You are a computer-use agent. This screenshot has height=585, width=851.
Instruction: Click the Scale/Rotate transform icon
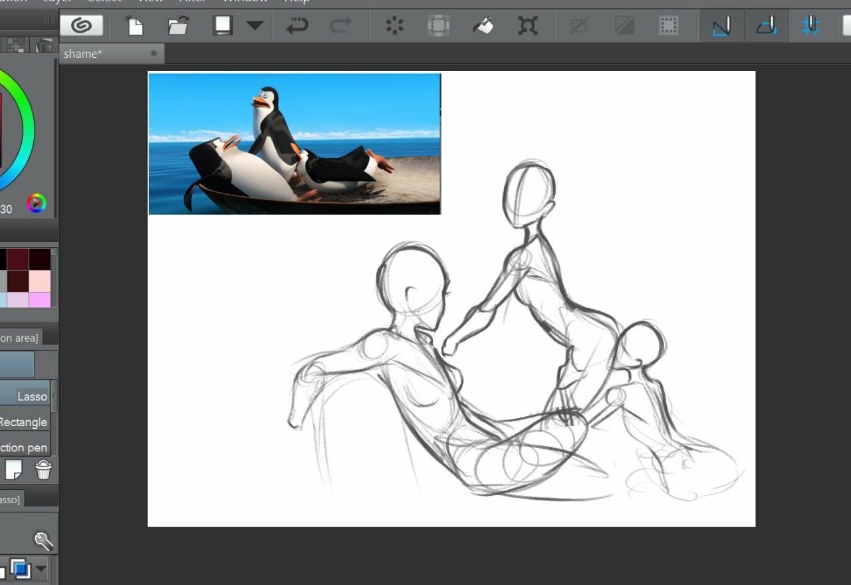(528, 26)
